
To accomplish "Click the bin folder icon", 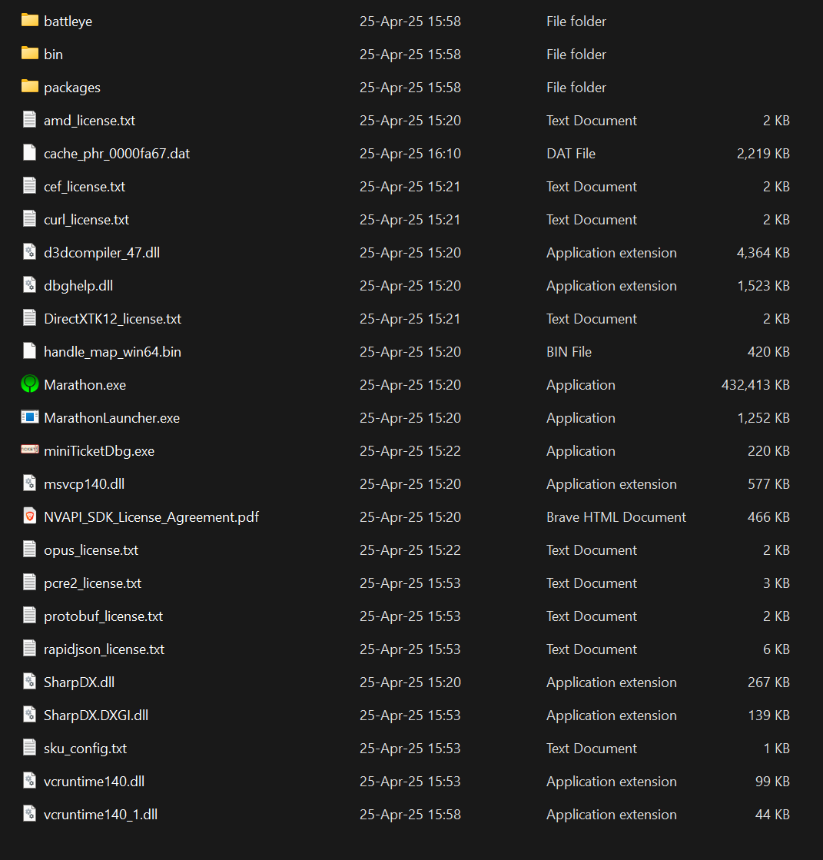I will (x=30, y=54).
